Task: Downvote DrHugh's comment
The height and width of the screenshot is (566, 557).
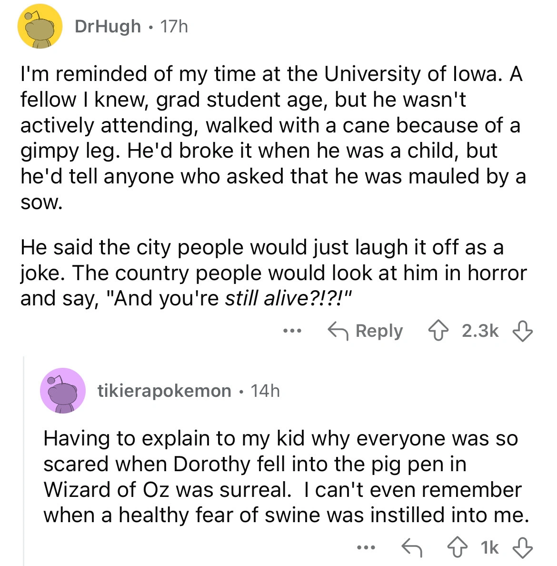Action: pos(522,331)
